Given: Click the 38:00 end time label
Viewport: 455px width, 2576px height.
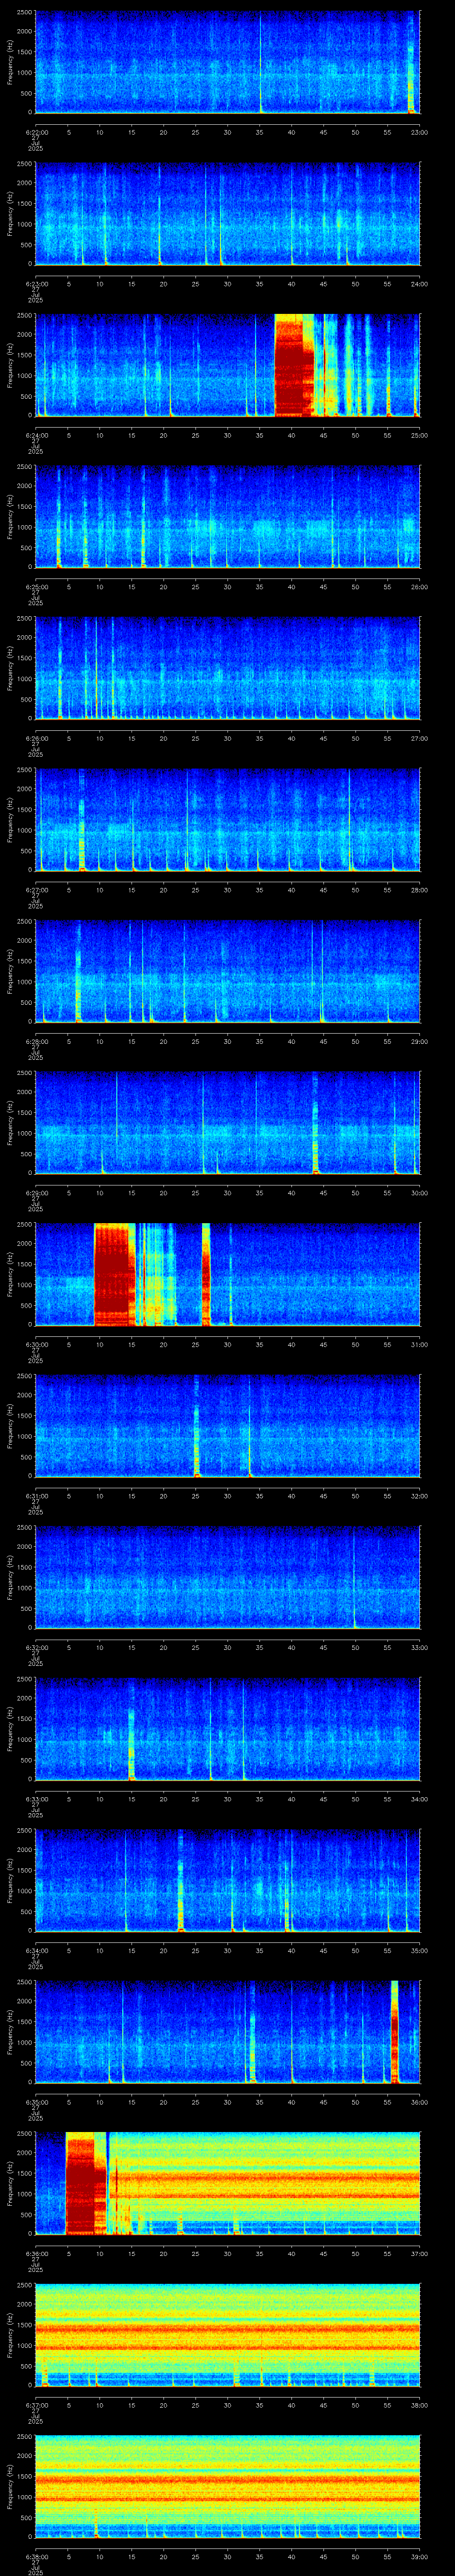Looking at the screenshot, I should 419,2404.
